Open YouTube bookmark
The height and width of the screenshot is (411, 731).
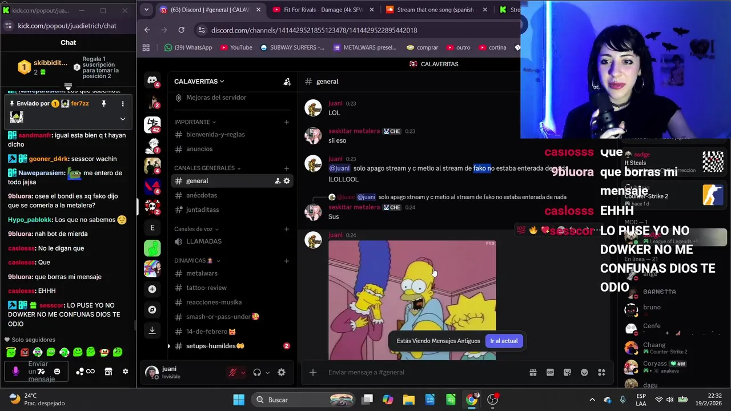tap(236, 47)
